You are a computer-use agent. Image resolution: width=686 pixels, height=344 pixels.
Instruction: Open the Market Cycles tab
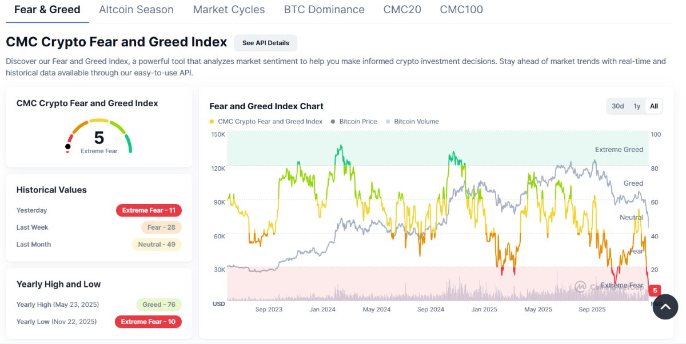(x=229, y=9)
